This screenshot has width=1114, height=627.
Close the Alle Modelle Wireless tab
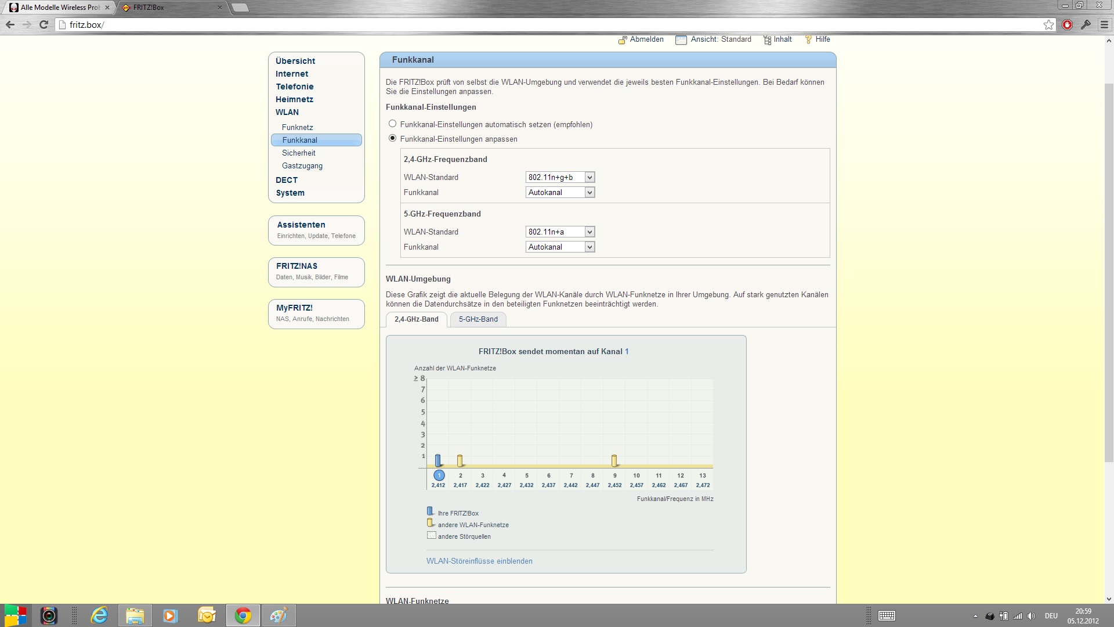[107, 8]
